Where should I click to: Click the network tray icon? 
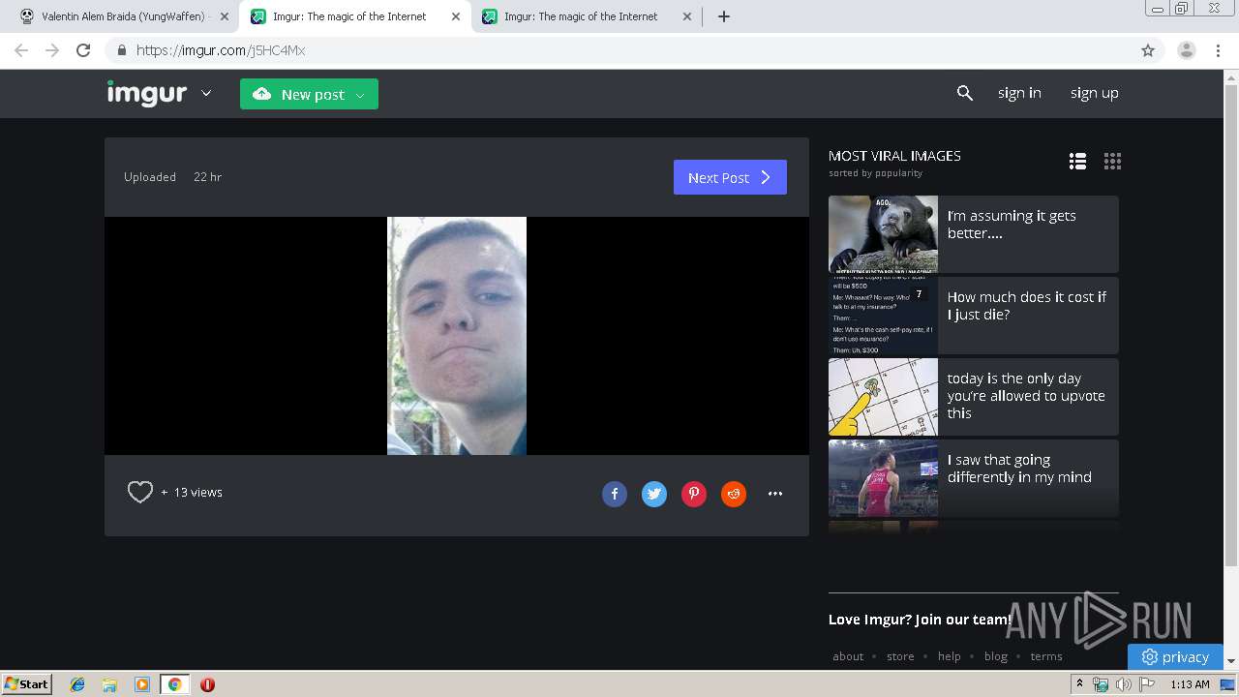pos(1101,684)
